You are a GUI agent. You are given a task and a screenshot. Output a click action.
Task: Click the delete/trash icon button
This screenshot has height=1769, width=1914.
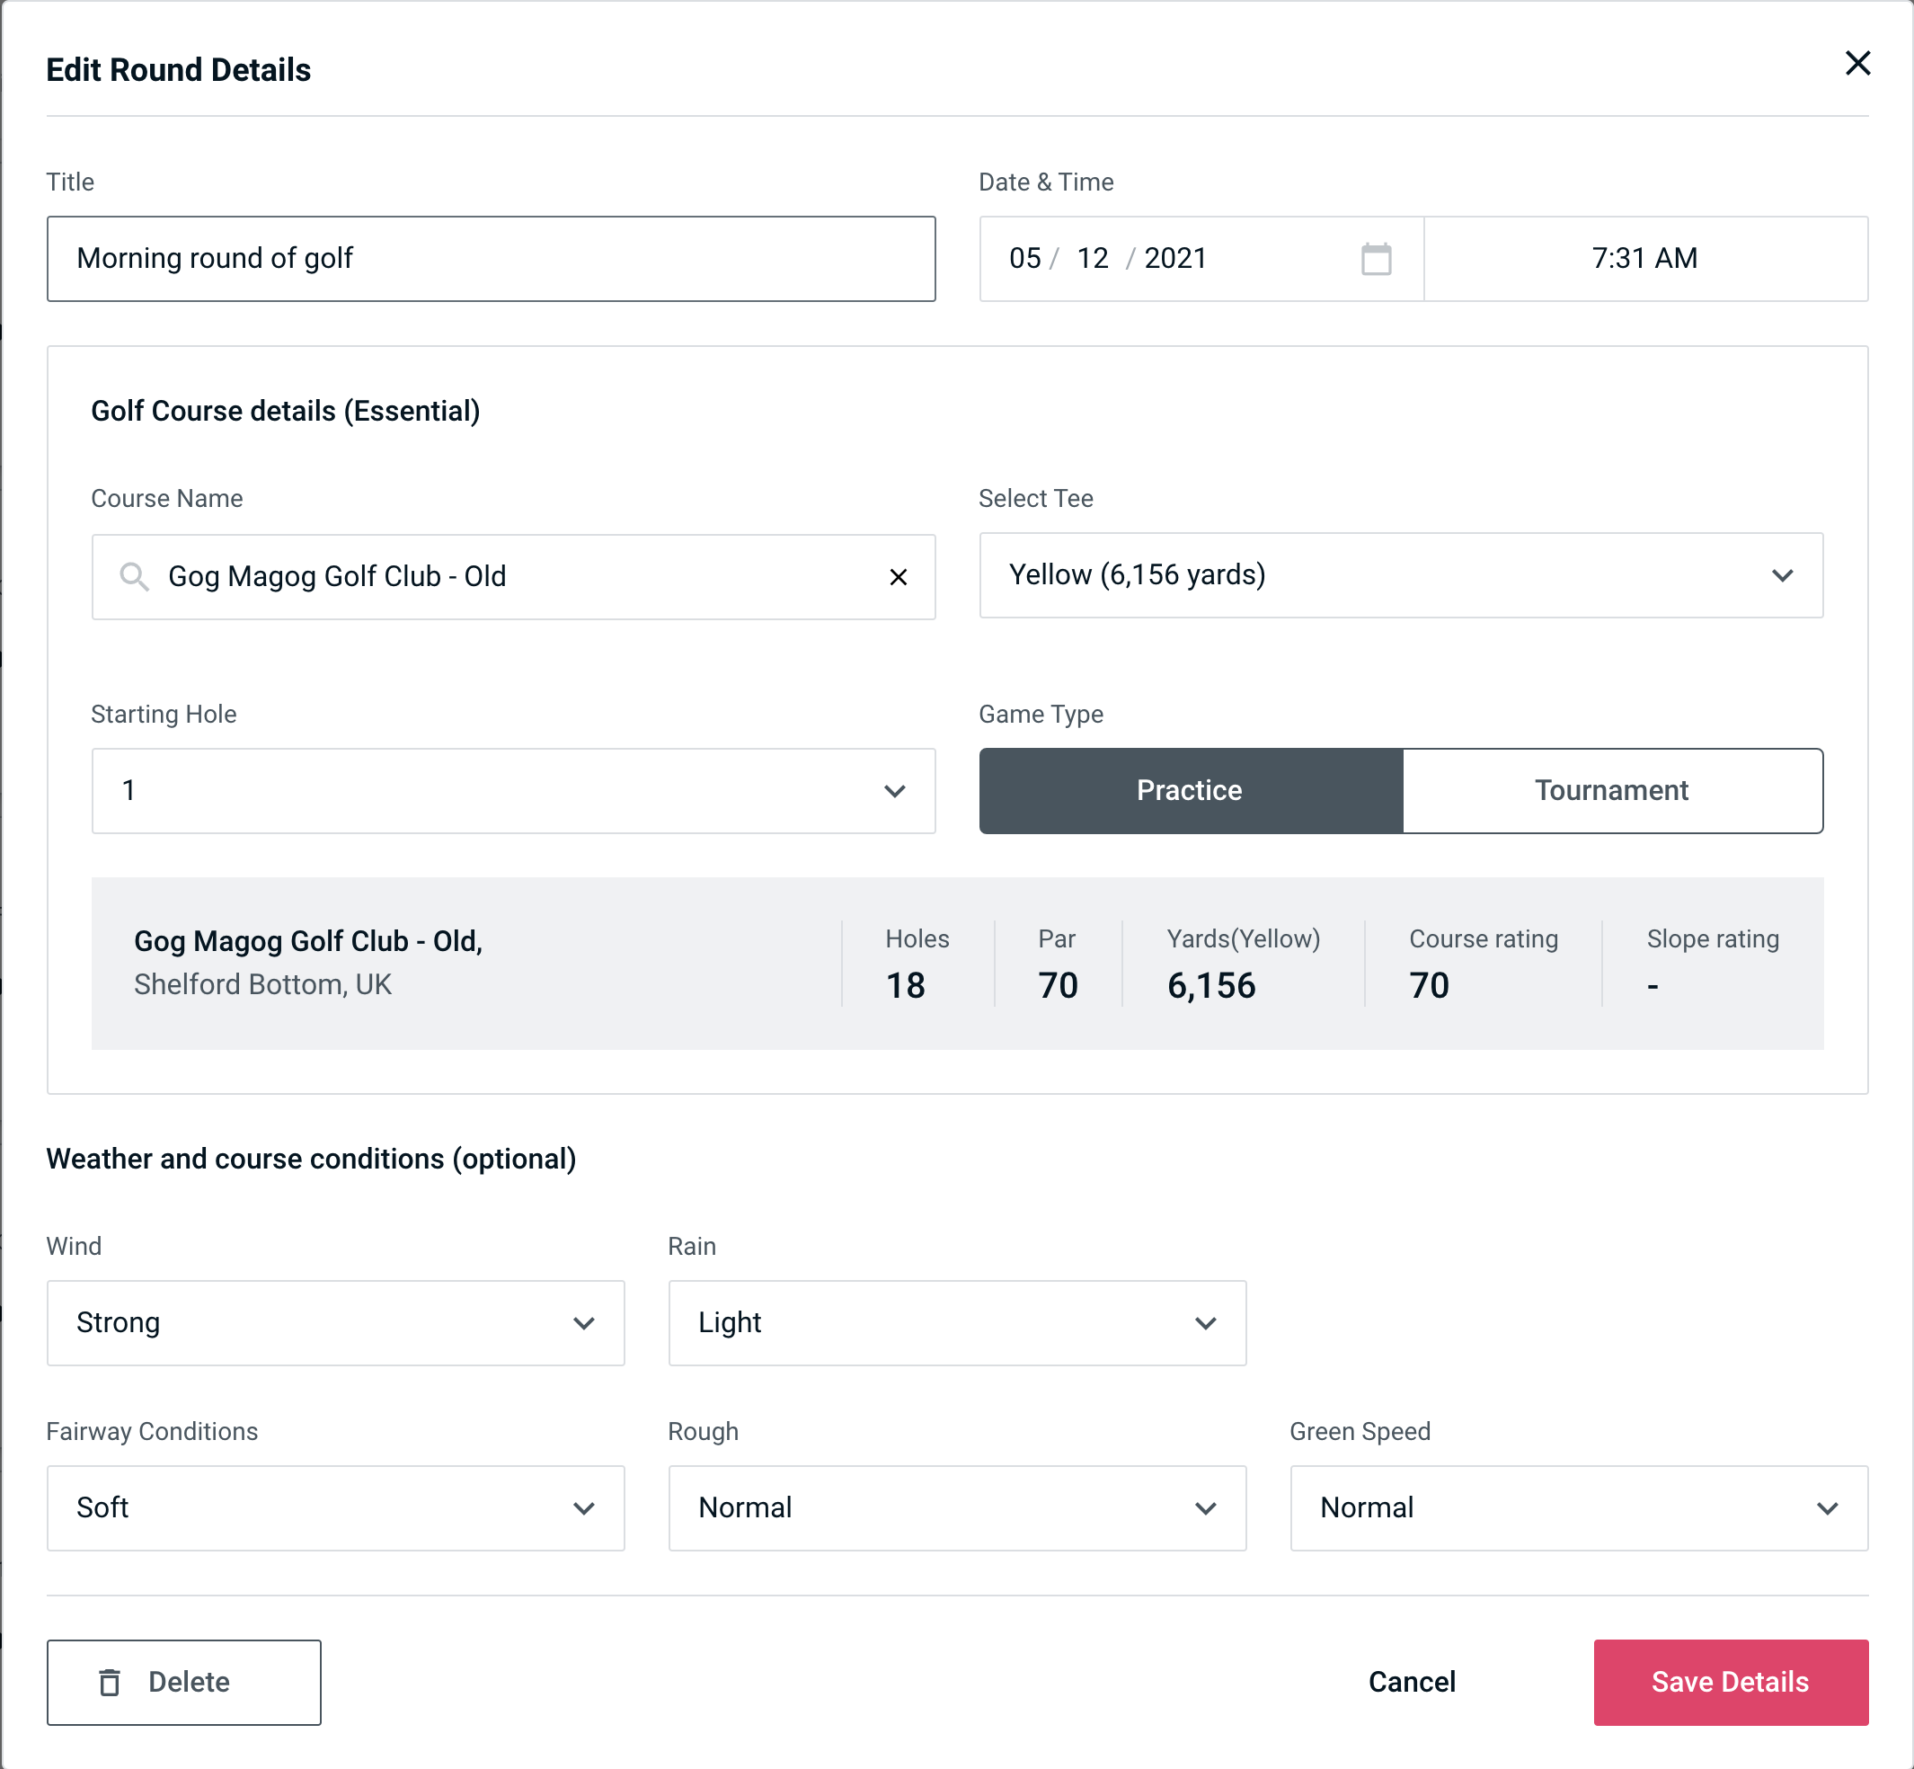pos(111,1683)
